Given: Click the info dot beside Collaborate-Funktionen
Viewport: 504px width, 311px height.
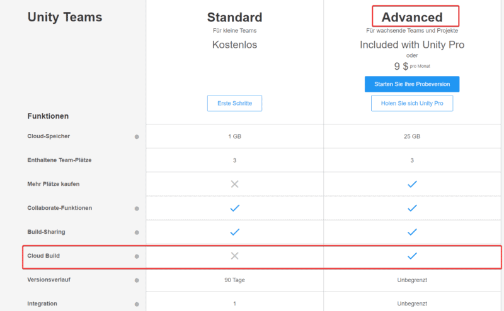Looking at the screenshot, I should (137, 208).
